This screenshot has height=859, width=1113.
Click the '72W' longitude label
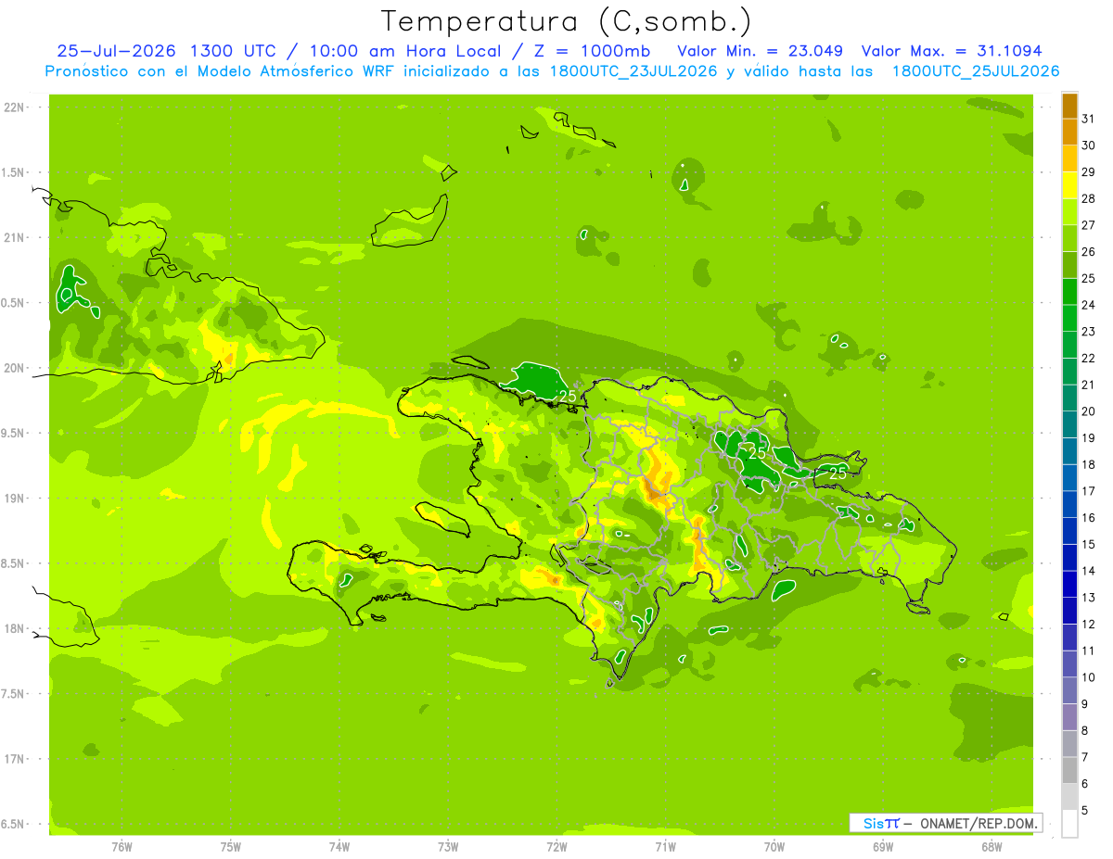[x=556, y=846]
